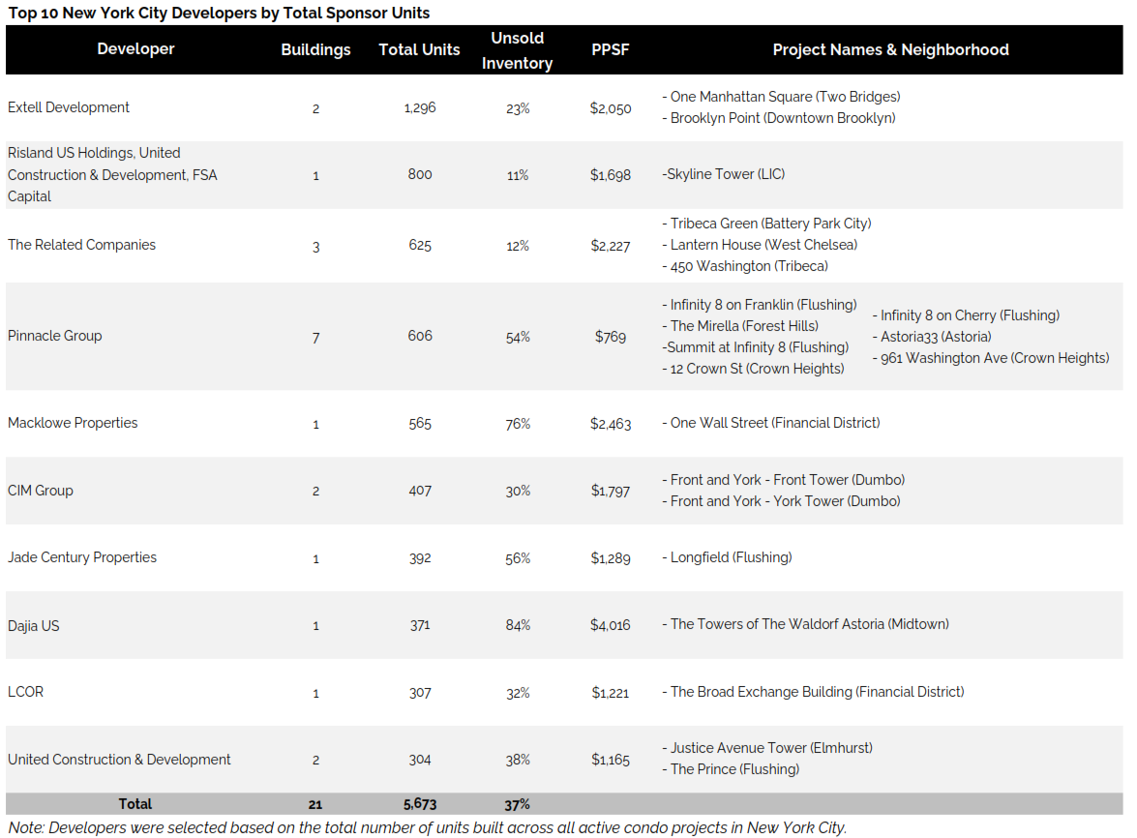Select the unsold inventory value '84%'

[518, 625]
